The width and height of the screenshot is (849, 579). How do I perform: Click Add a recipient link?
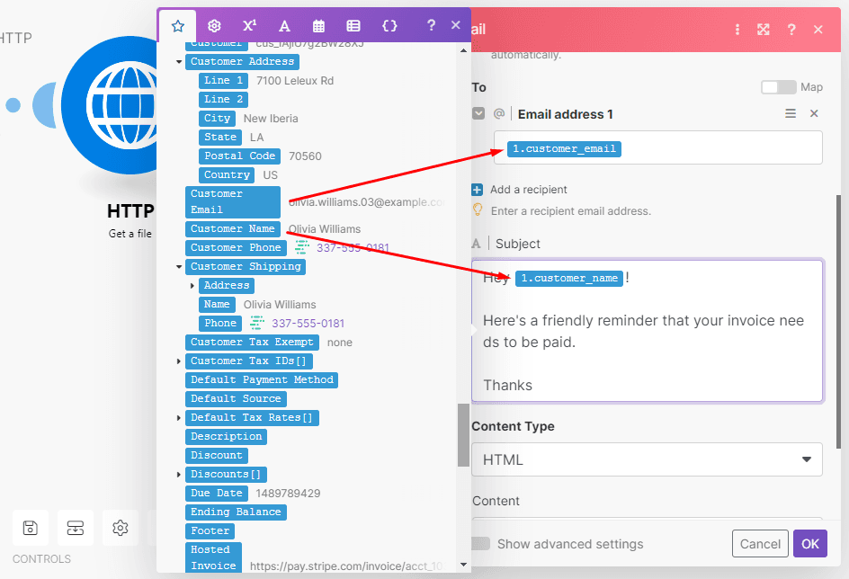(x=528, y=190)
